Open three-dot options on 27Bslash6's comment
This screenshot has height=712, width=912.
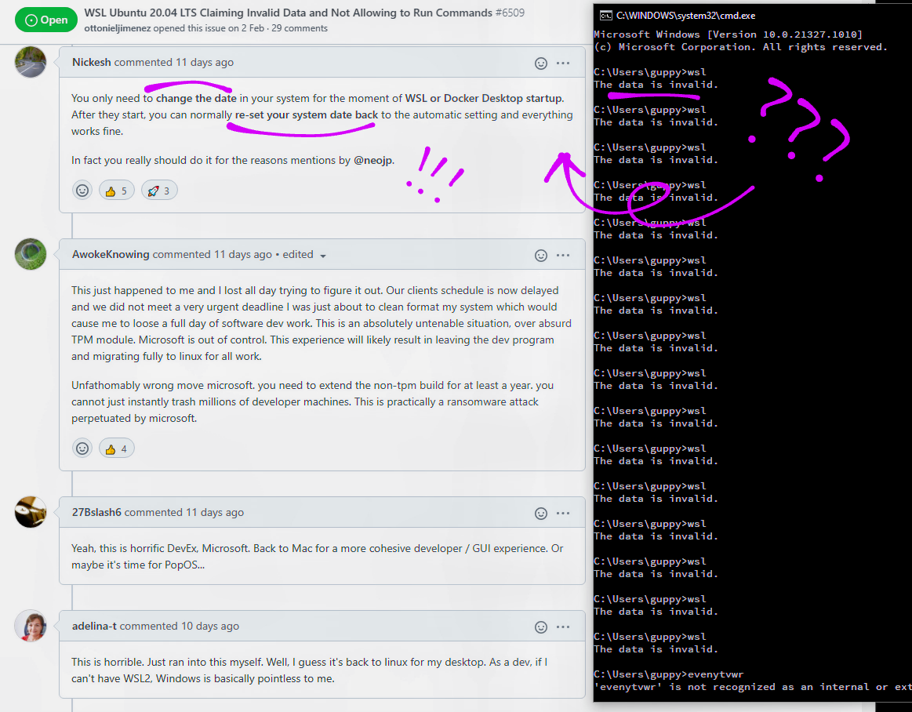(x=563, y=513)
